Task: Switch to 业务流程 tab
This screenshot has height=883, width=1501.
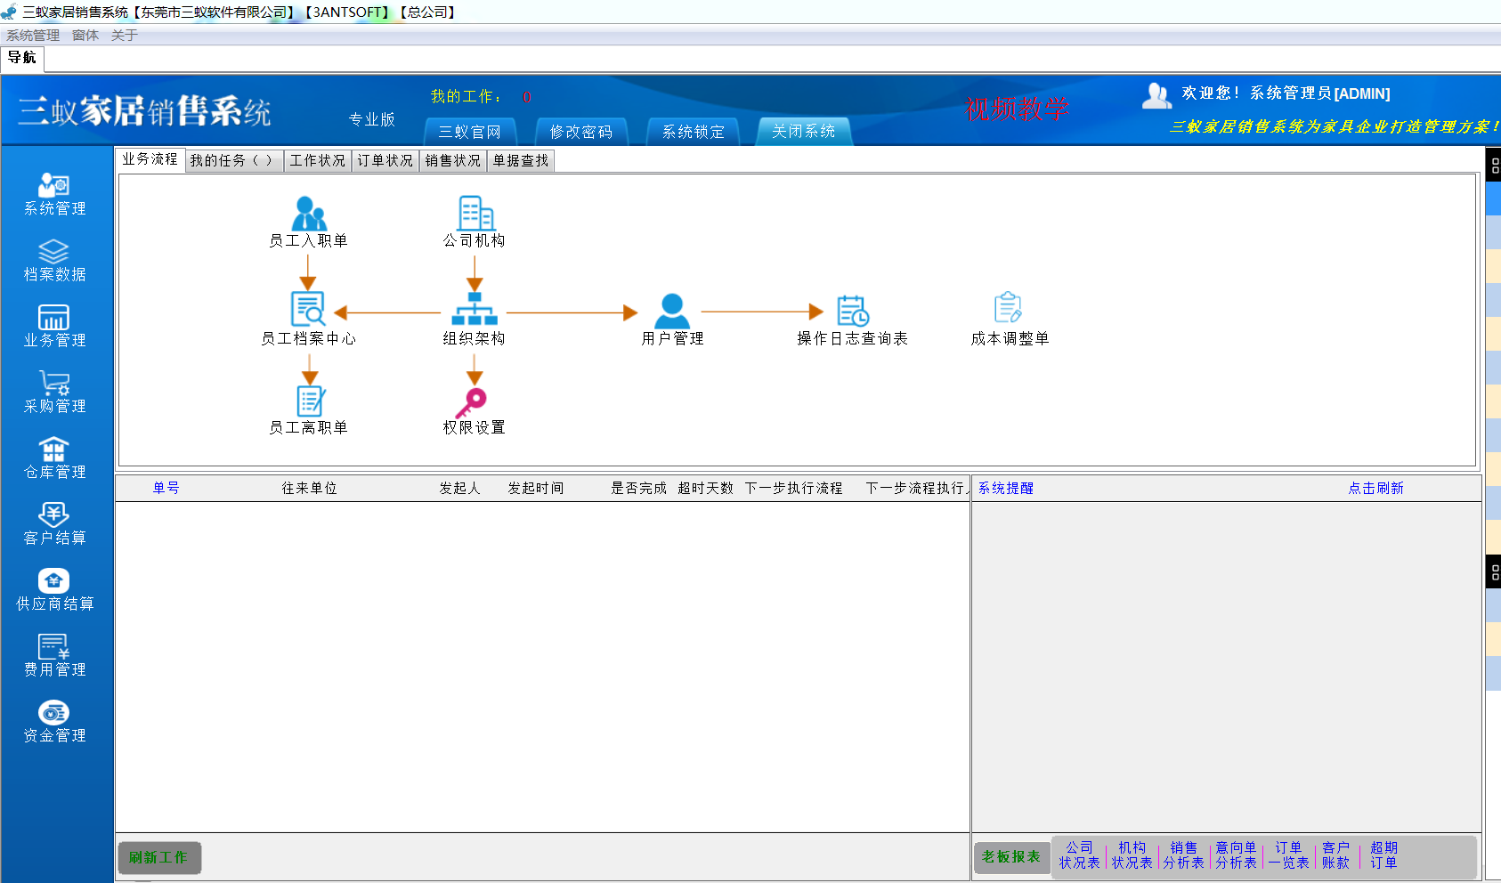Action: [x=150, y=159]
